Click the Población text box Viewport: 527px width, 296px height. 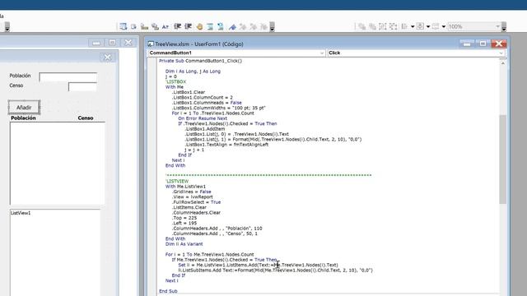[x=68, y=76]
